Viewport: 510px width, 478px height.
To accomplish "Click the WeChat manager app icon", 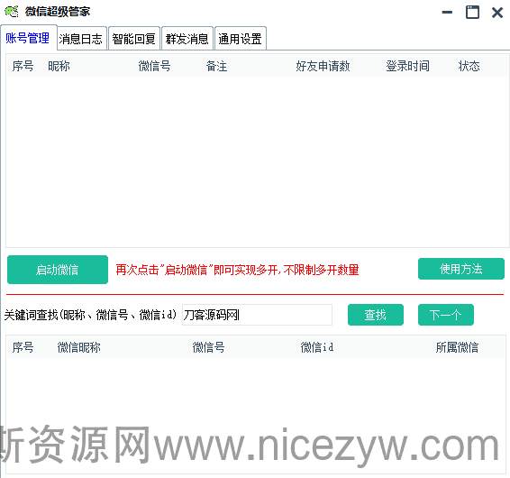I will [12, 12].
